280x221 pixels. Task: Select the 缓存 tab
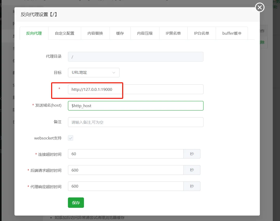120,33
